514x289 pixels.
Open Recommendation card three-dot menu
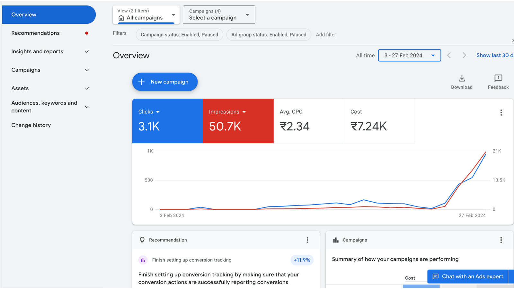click(307, 240)
